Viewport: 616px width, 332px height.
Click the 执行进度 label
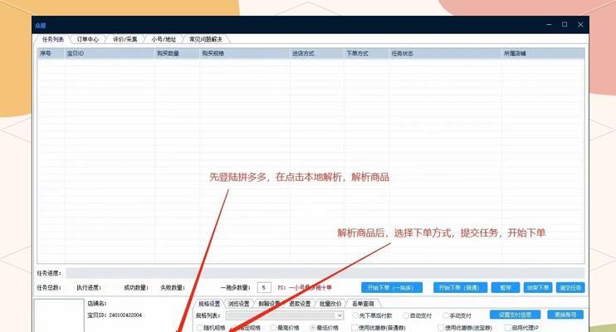coord(89,288)
